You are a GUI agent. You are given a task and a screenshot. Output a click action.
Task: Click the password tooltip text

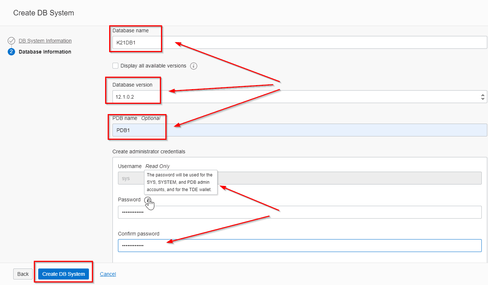pyautogui.click(x=180, y=182)
